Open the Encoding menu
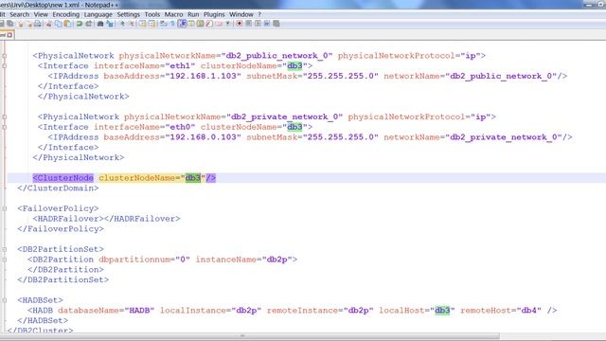606x341 pixels. click(x=65, y=14)
